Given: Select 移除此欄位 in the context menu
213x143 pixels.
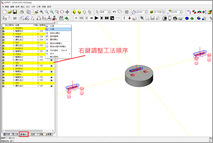Looking at the screenshot, I should pyautogui.click(x=55, y=33).
